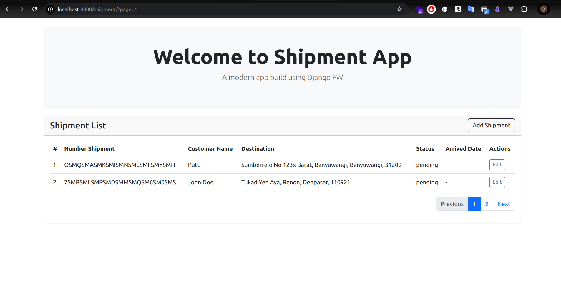The image size is (561, 291).
Task: Bookmark this page with the star
Action: coord(399,9)
